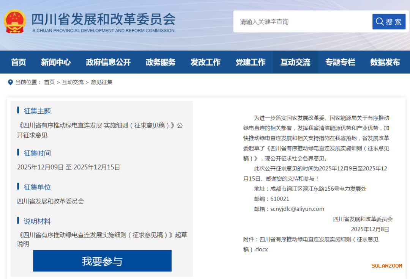Open the 互动交流 navigation tab
The width and height of the screenshot is (410, 279).
point(295,62)
